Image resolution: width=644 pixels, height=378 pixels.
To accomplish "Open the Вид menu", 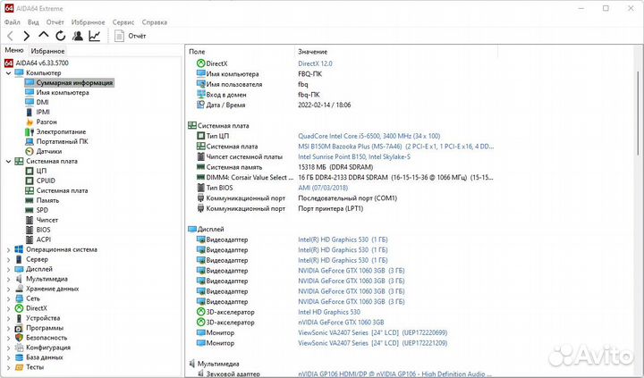I will tap(33, 22).
